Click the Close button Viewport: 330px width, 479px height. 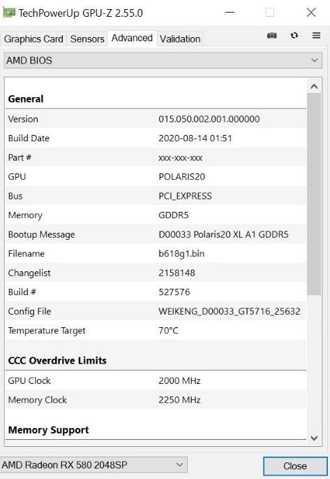point(295,466)
